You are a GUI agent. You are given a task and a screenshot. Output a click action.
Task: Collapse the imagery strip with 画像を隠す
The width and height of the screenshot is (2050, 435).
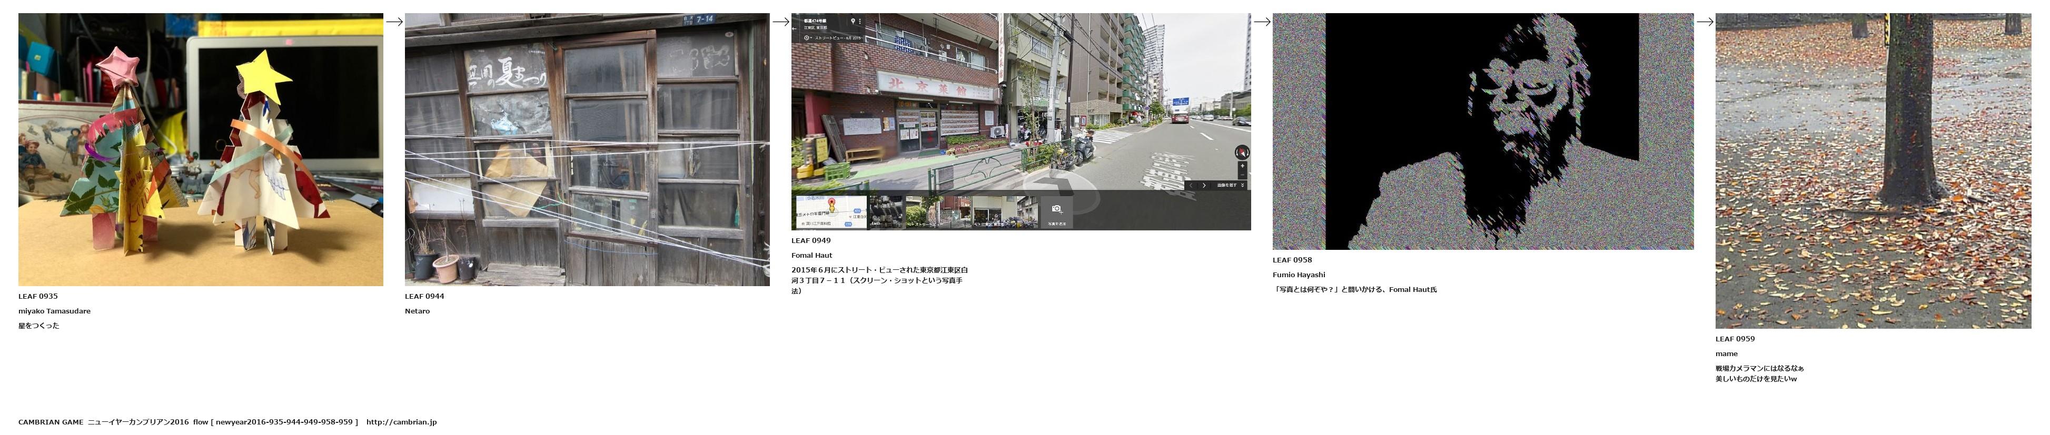click(x=1230, y=185)
